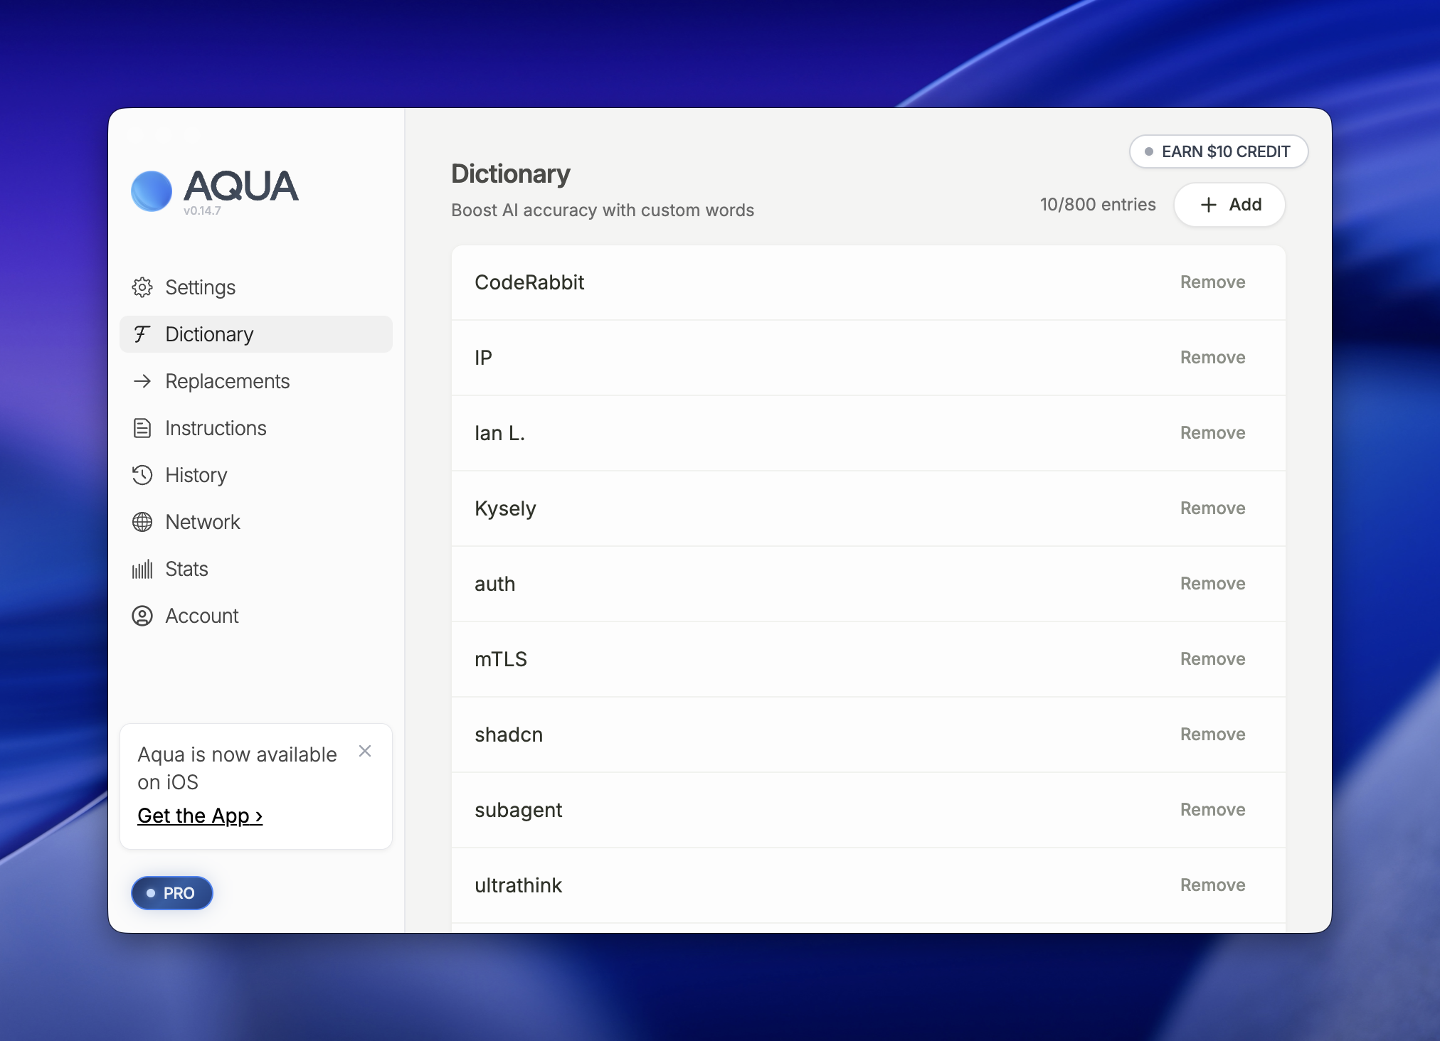Click the Boost AI accuracy subtitle
The height and width of the screenshot is (1041, 1440).
click(603, 210)
